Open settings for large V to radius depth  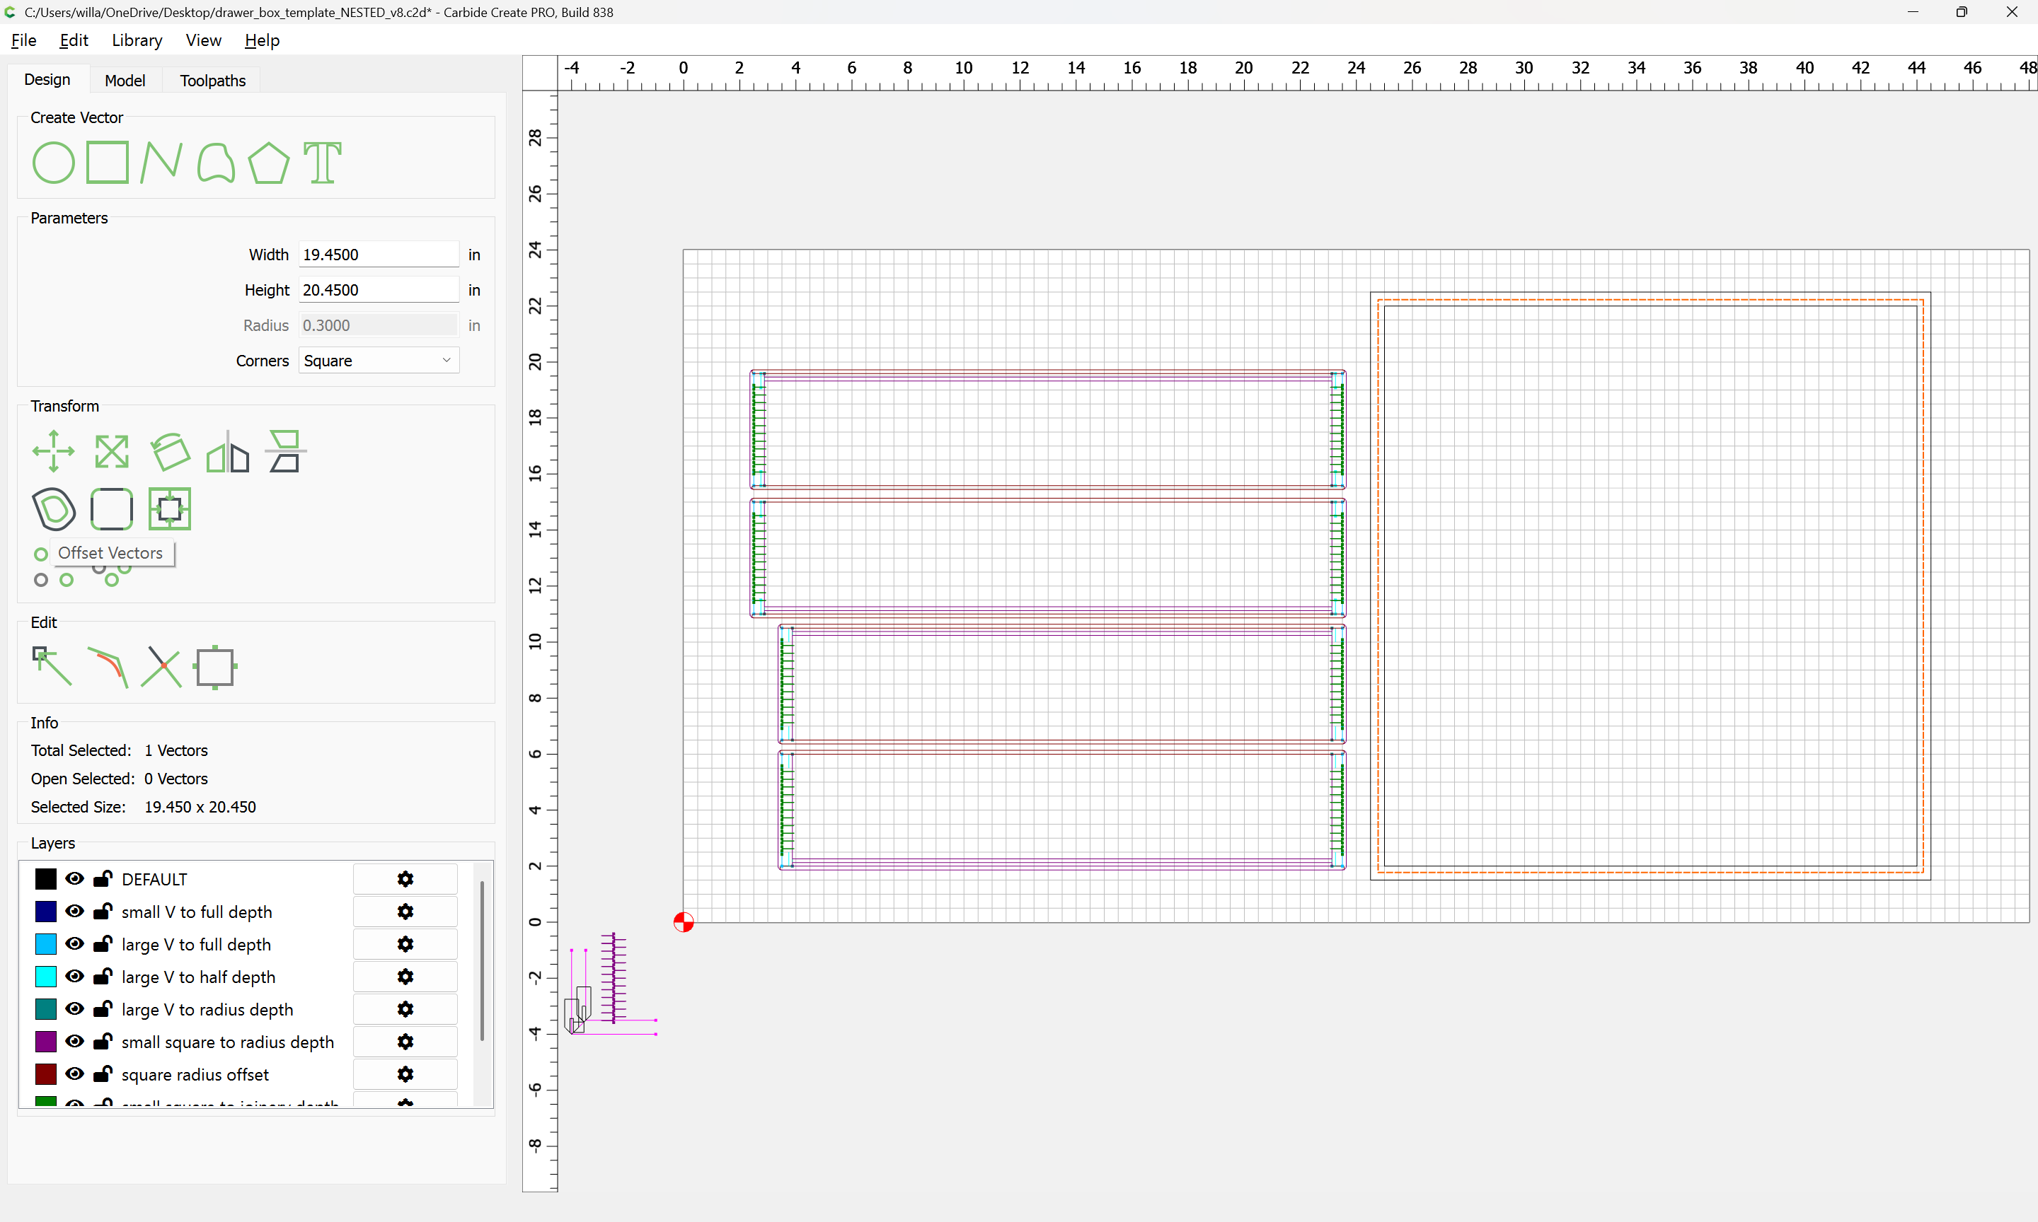(405, 1010)
